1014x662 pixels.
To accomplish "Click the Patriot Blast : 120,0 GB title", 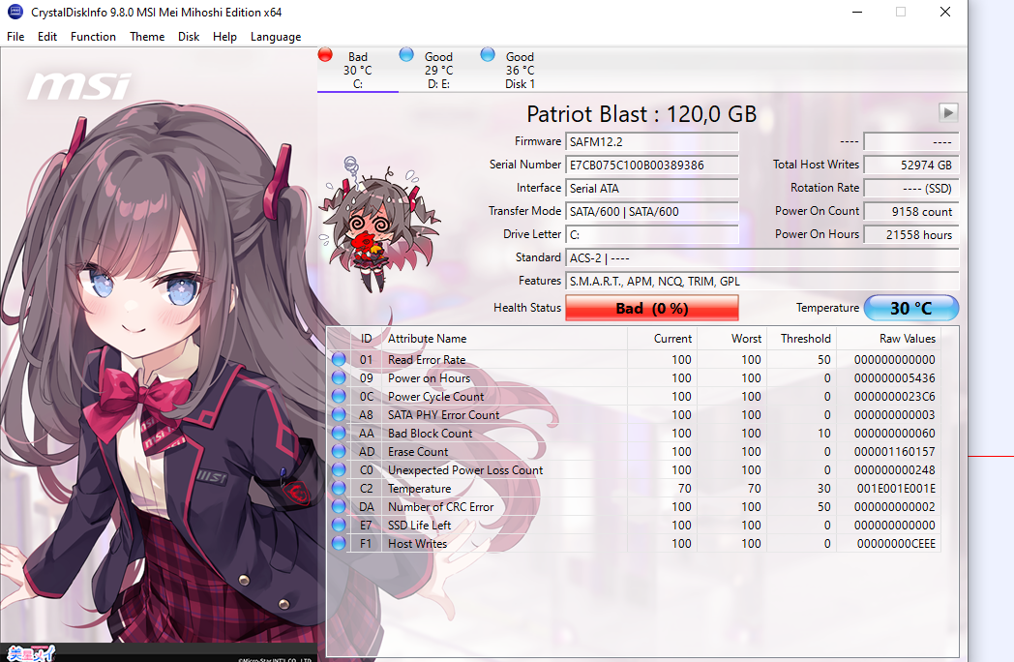I will pos(641,114).
